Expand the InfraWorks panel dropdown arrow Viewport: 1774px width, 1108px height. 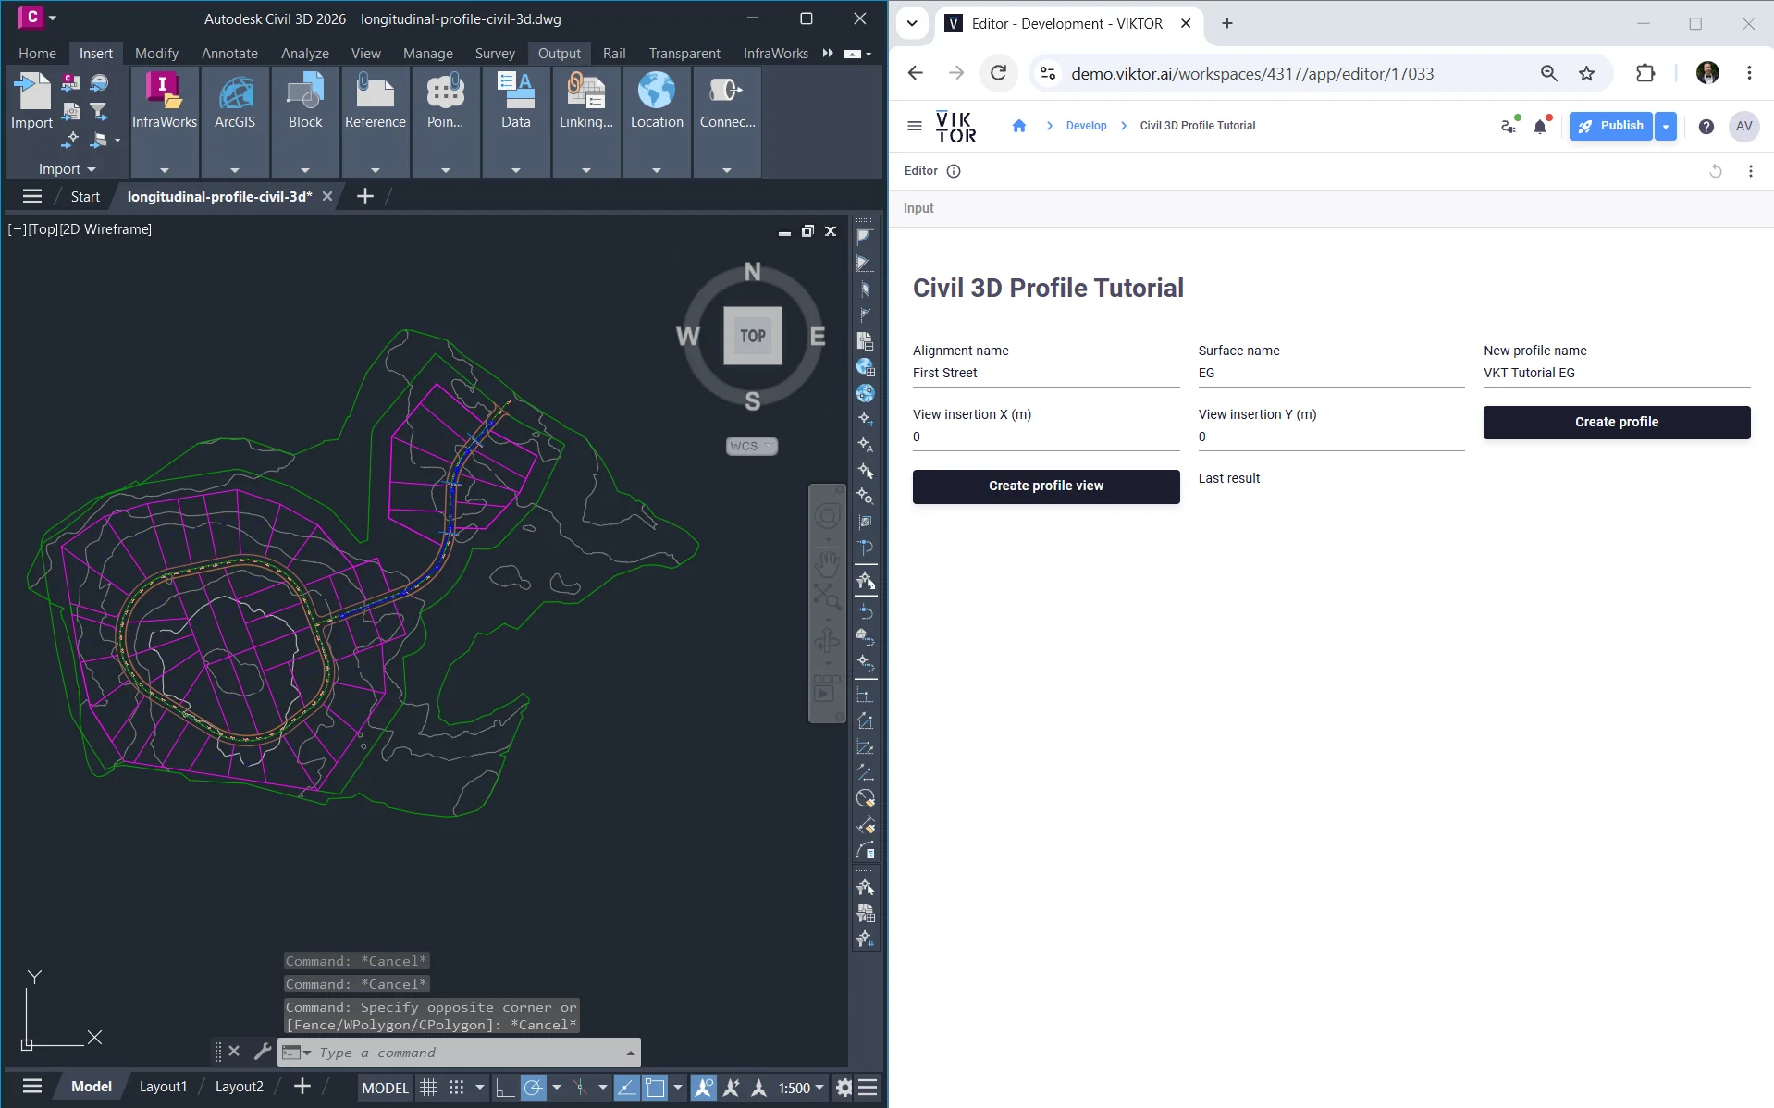[165, 170]
